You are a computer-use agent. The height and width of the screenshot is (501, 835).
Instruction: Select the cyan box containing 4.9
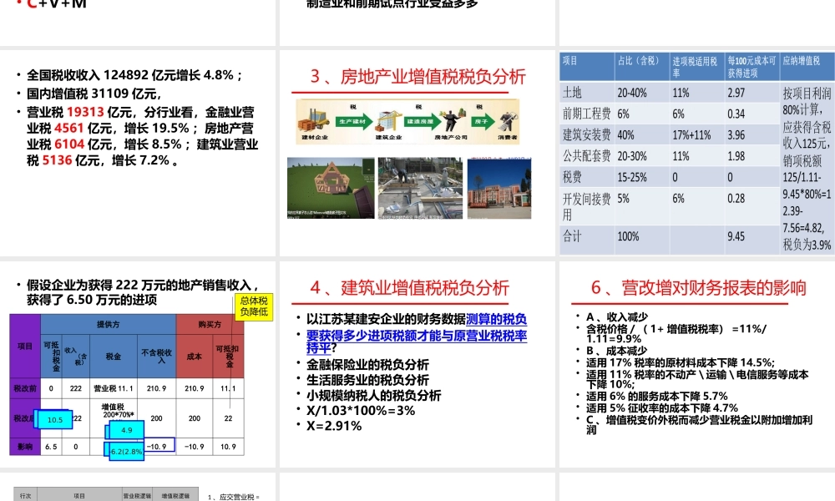127,430
